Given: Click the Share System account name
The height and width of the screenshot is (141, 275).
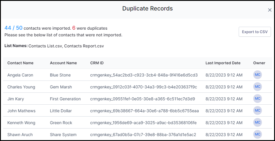Looking at the screenshot, I should pyautogui.click(x=63, y=135).
